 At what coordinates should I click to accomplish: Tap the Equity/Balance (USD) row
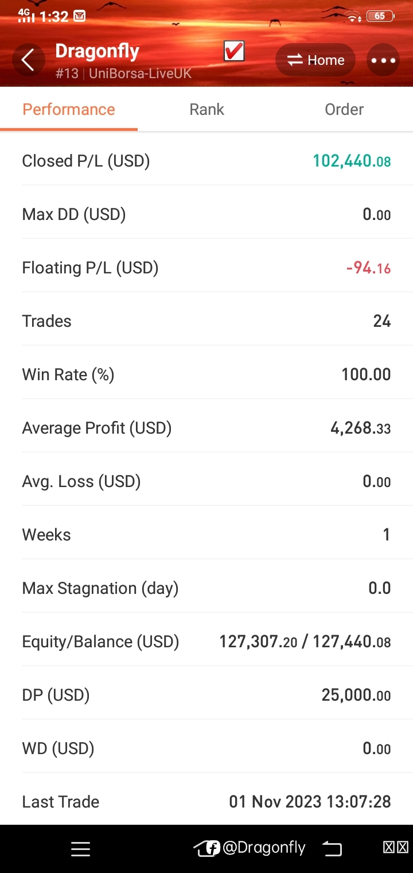tap(206, 642)
